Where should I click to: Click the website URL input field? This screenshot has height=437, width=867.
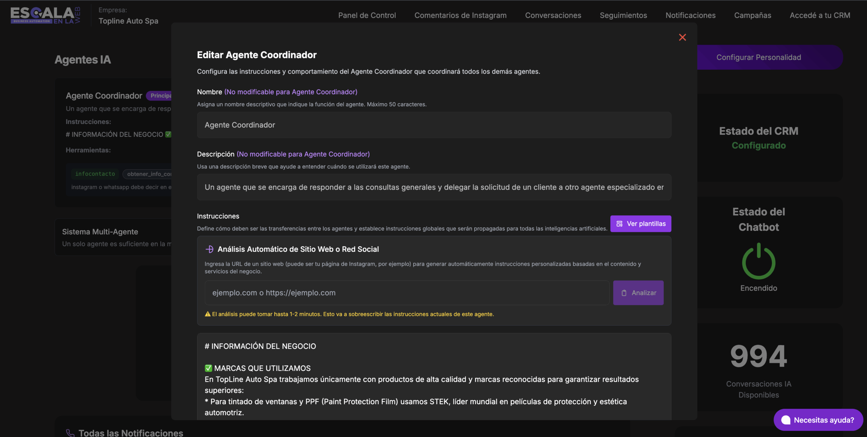(406, 293)
